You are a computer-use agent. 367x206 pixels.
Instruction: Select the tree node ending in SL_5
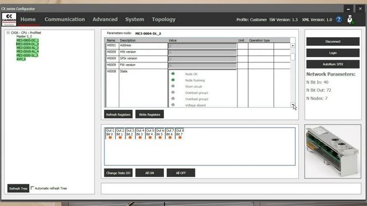coord(27,56)
